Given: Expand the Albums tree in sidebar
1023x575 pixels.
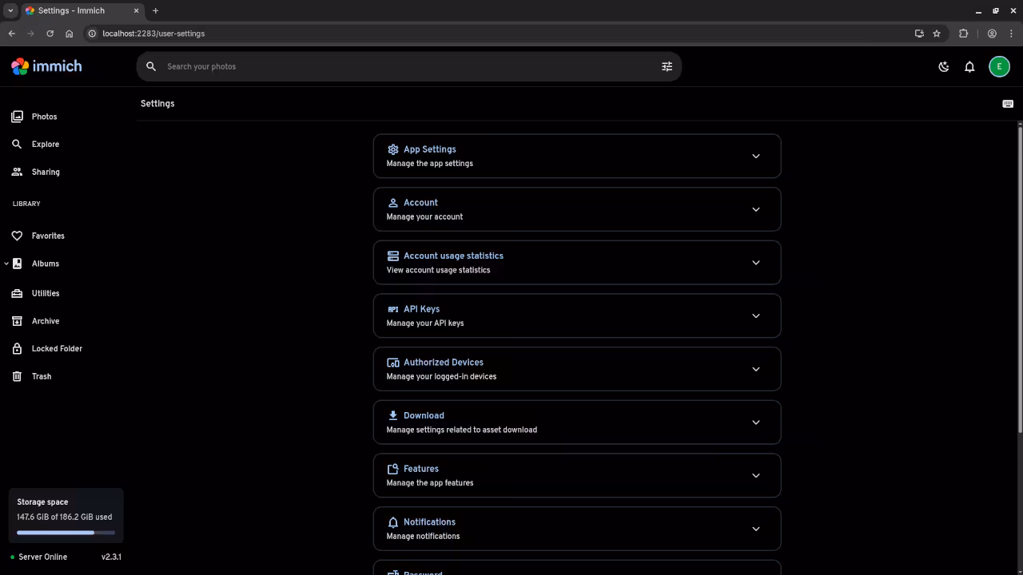Looking at the screenshot, I should 6,264.
